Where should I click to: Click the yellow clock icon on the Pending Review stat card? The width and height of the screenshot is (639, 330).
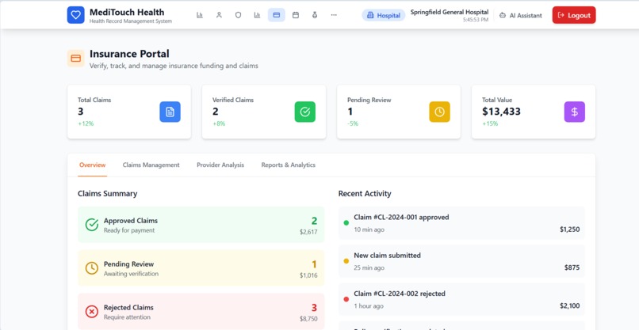pyautogui.click(x=440, y=112)
